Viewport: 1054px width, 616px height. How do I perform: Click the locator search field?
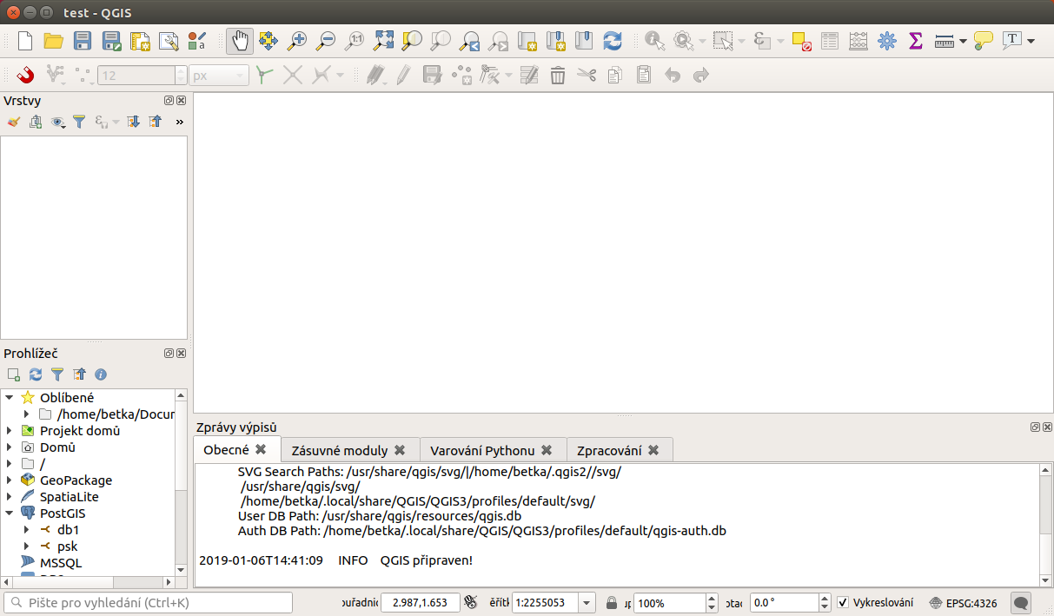pos(148,602)
